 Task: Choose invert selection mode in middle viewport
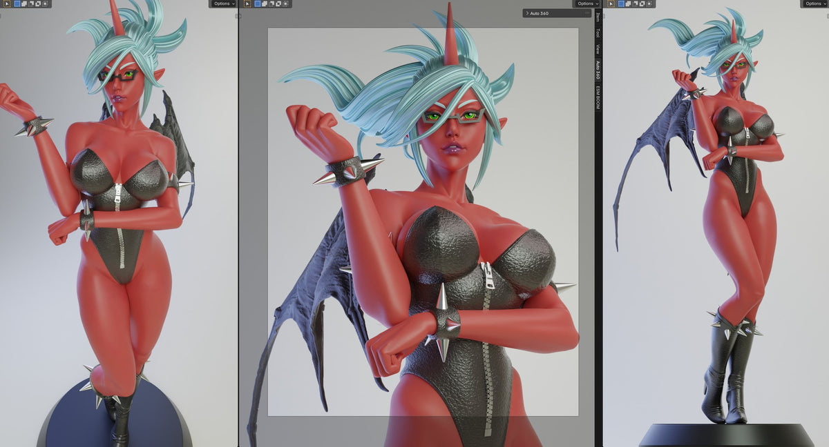(278, 3)
